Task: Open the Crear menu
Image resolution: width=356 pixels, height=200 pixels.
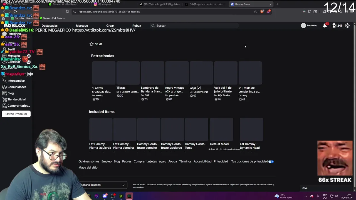Action: click(110, 26)
